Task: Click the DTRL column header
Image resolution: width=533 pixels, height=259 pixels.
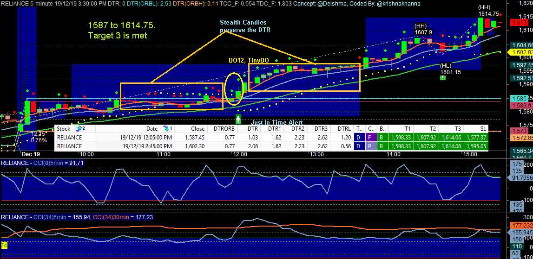Action: tap(344, 129)
